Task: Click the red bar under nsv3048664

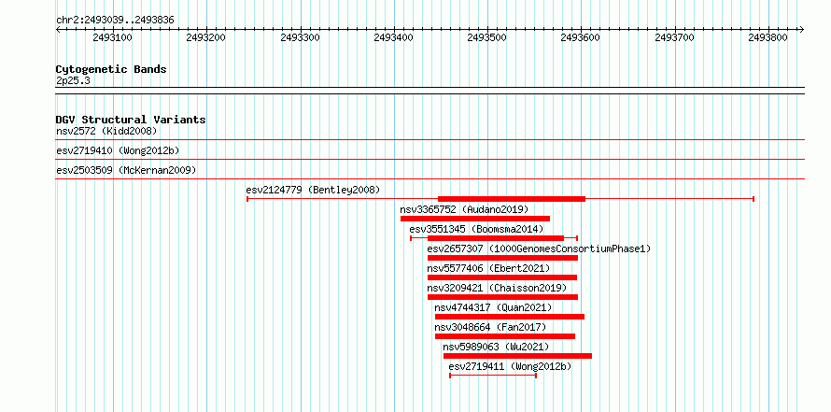Action: [x=505, y=336]
